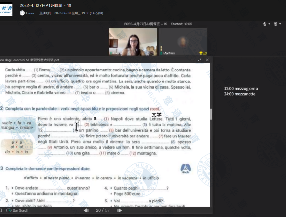
Task: Open the Giochi game controller icon
Action: click(x=186, y=168)
